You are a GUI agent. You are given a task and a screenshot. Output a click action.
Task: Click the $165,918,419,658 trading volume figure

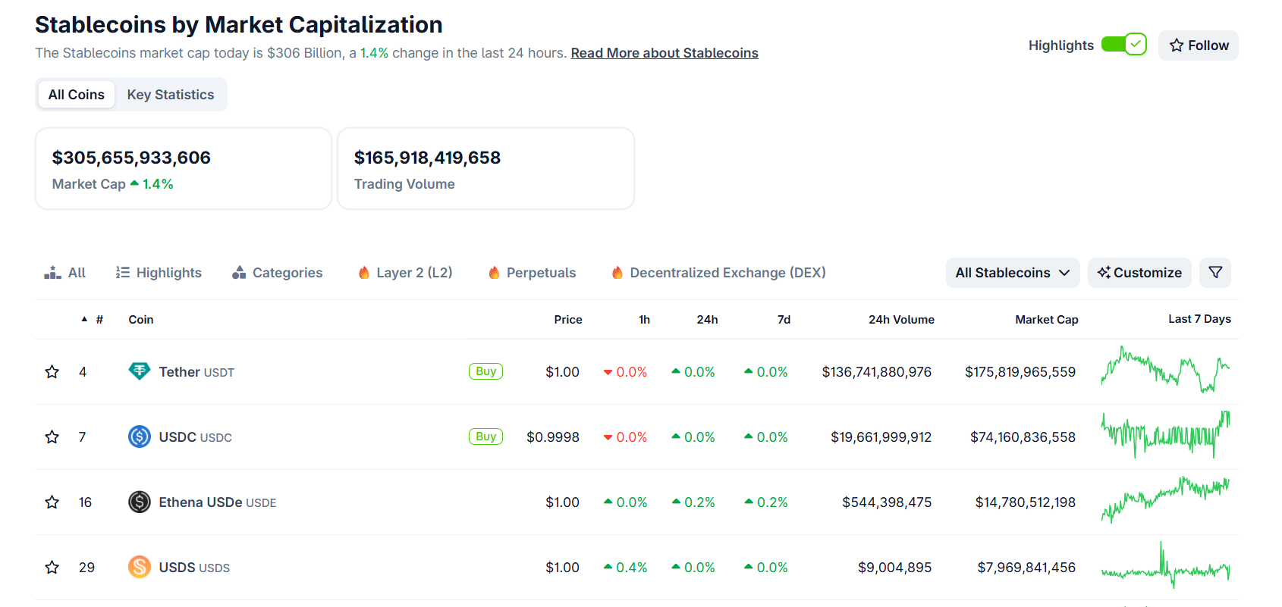(427, 158)
